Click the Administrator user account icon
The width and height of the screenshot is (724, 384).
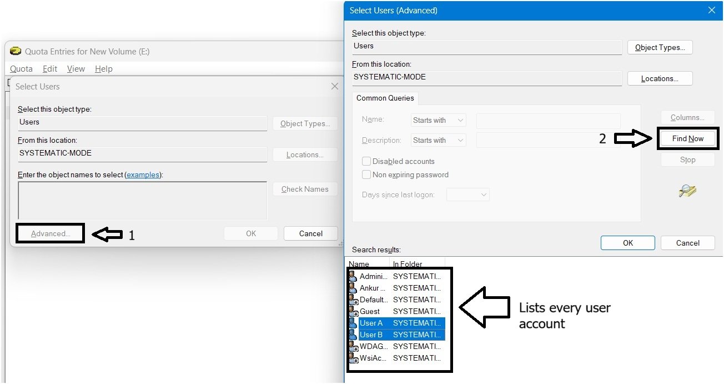point(353,276)
